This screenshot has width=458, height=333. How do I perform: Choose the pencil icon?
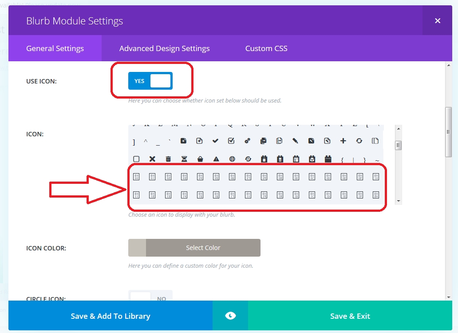[x=295, y=141]
